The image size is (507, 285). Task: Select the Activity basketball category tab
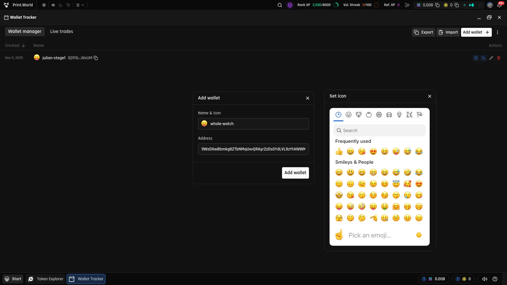(x=379, y=115)
